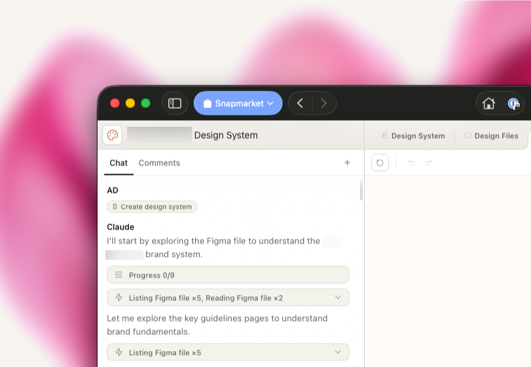Open the Home icon
531x367 pixels.
click(x=489, y=103)
